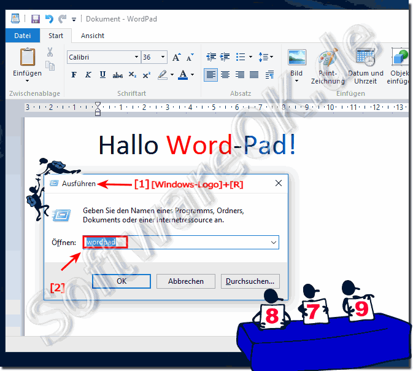Toggle italic (K) formatting
Image resolution: width=413 pixels, height=371 pixels.
pos(88,75)
